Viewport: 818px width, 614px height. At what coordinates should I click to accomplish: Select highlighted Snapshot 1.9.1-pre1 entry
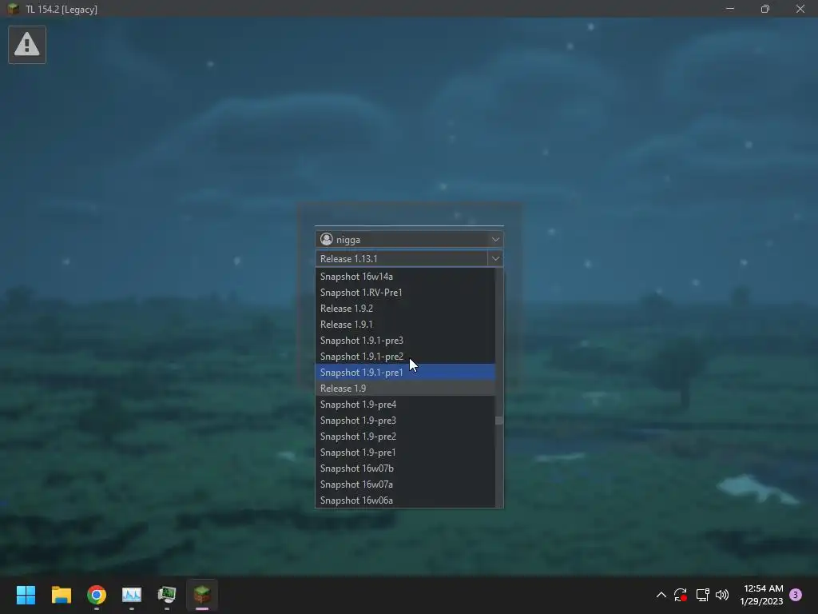(x=405, y=373)
